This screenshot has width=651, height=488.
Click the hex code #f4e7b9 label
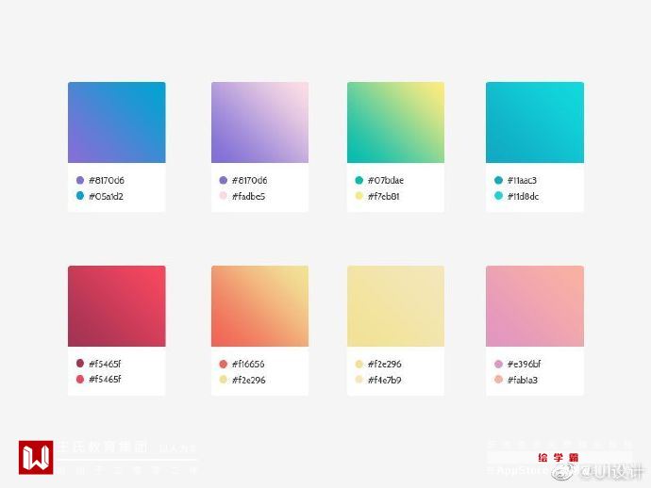pos(384,380)
